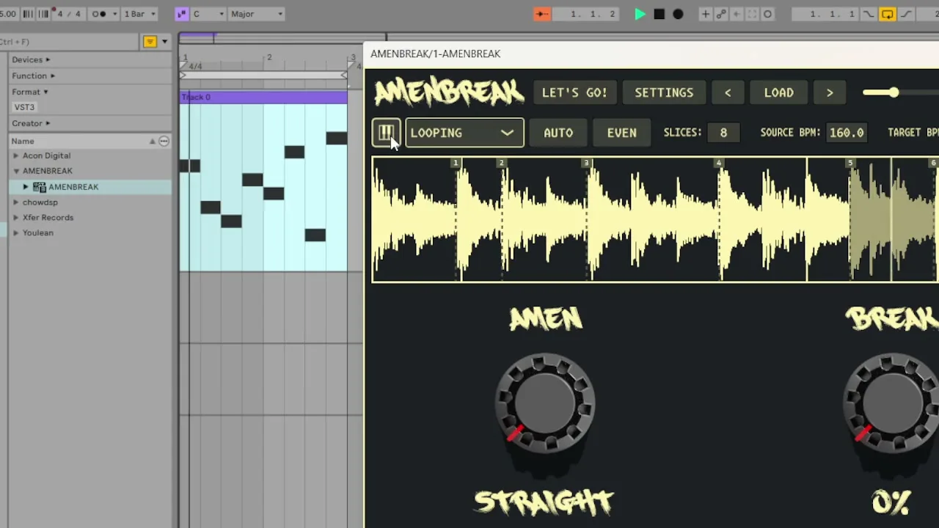Adjust the plugin volume slider handle

point(894,92)
